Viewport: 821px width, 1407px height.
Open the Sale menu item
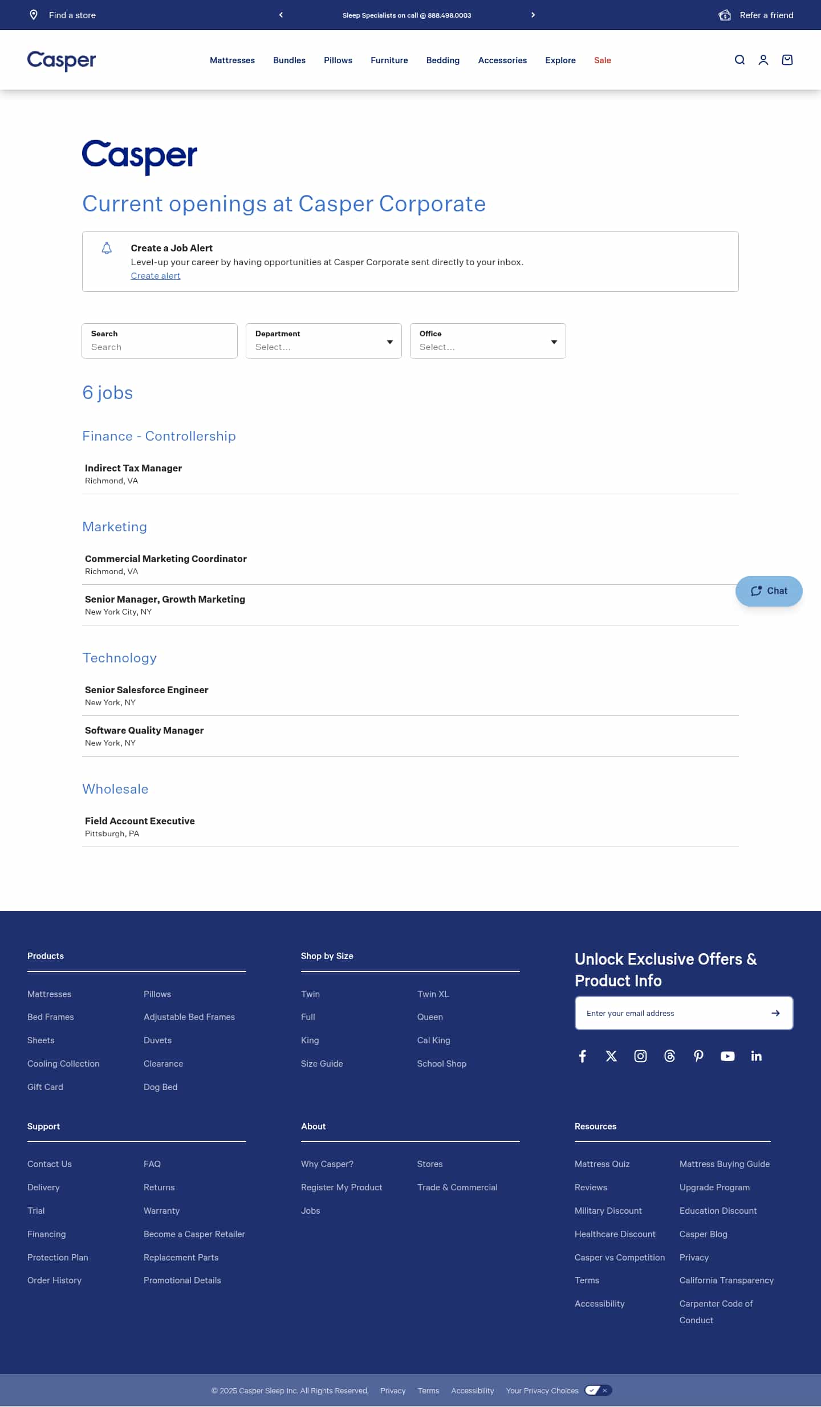point(603,60)
